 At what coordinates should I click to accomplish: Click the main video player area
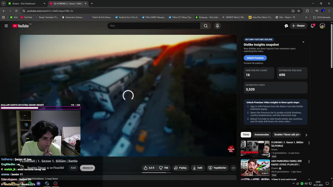coord(128,96)
